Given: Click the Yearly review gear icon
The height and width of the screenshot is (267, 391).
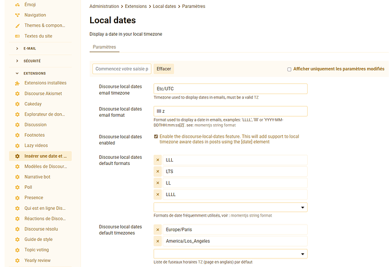Looking at the screenshot, I should click(x=17, y=260).
